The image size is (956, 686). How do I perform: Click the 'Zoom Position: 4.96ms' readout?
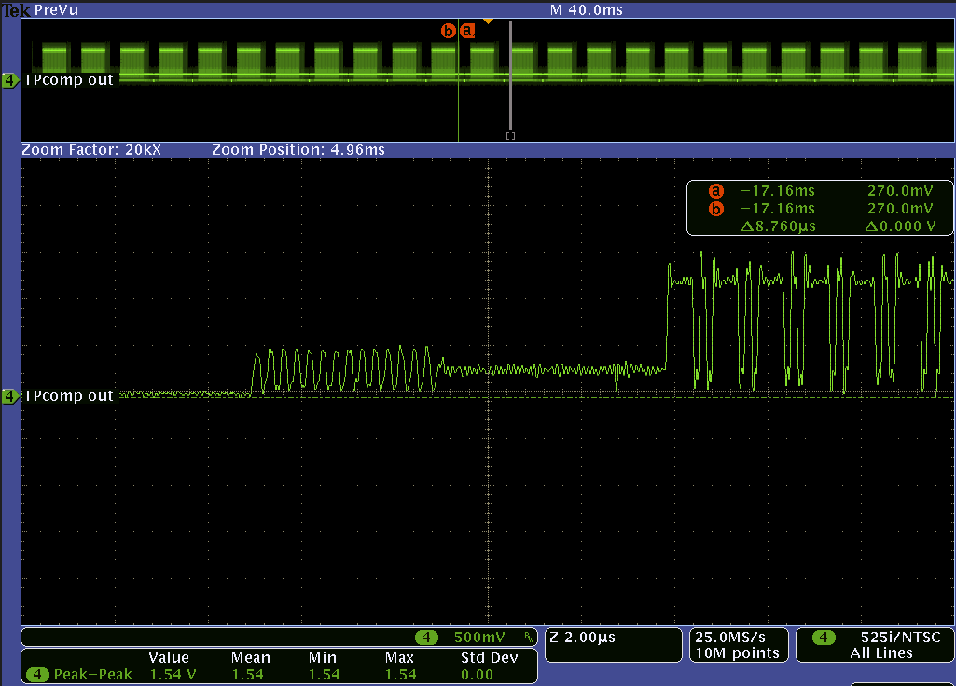(298, 150)
